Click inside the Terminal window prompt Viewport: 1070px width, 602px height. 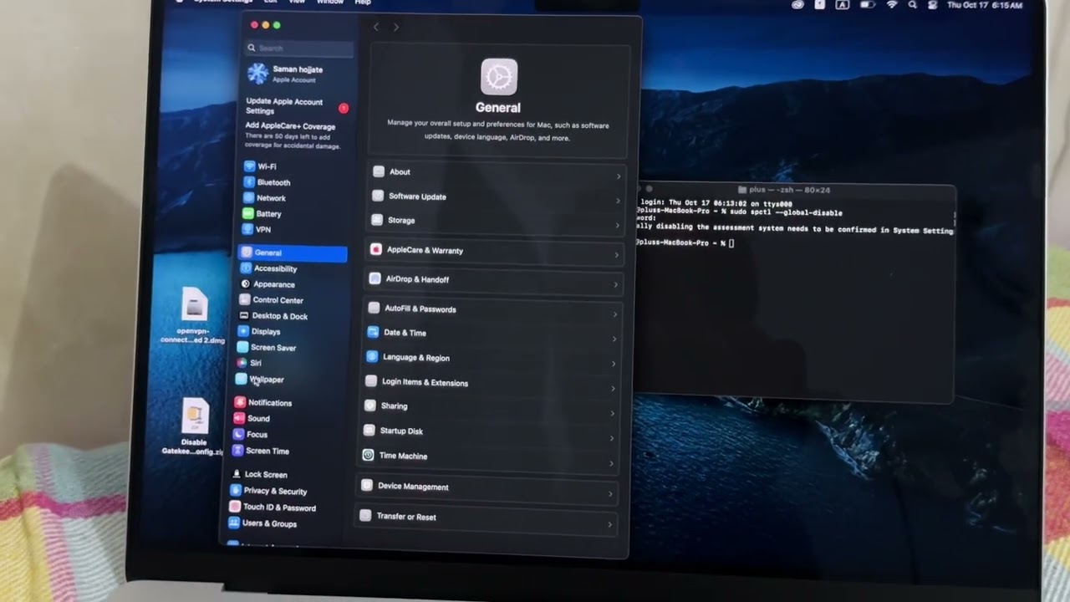pyautogui.click(x=731, y=242)
